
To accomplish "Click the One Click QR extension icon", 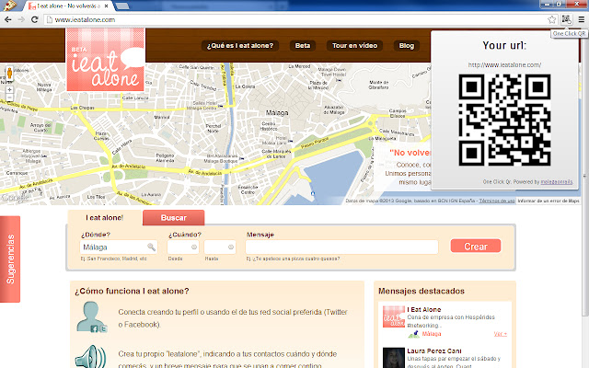I will (x=567, y=19).
